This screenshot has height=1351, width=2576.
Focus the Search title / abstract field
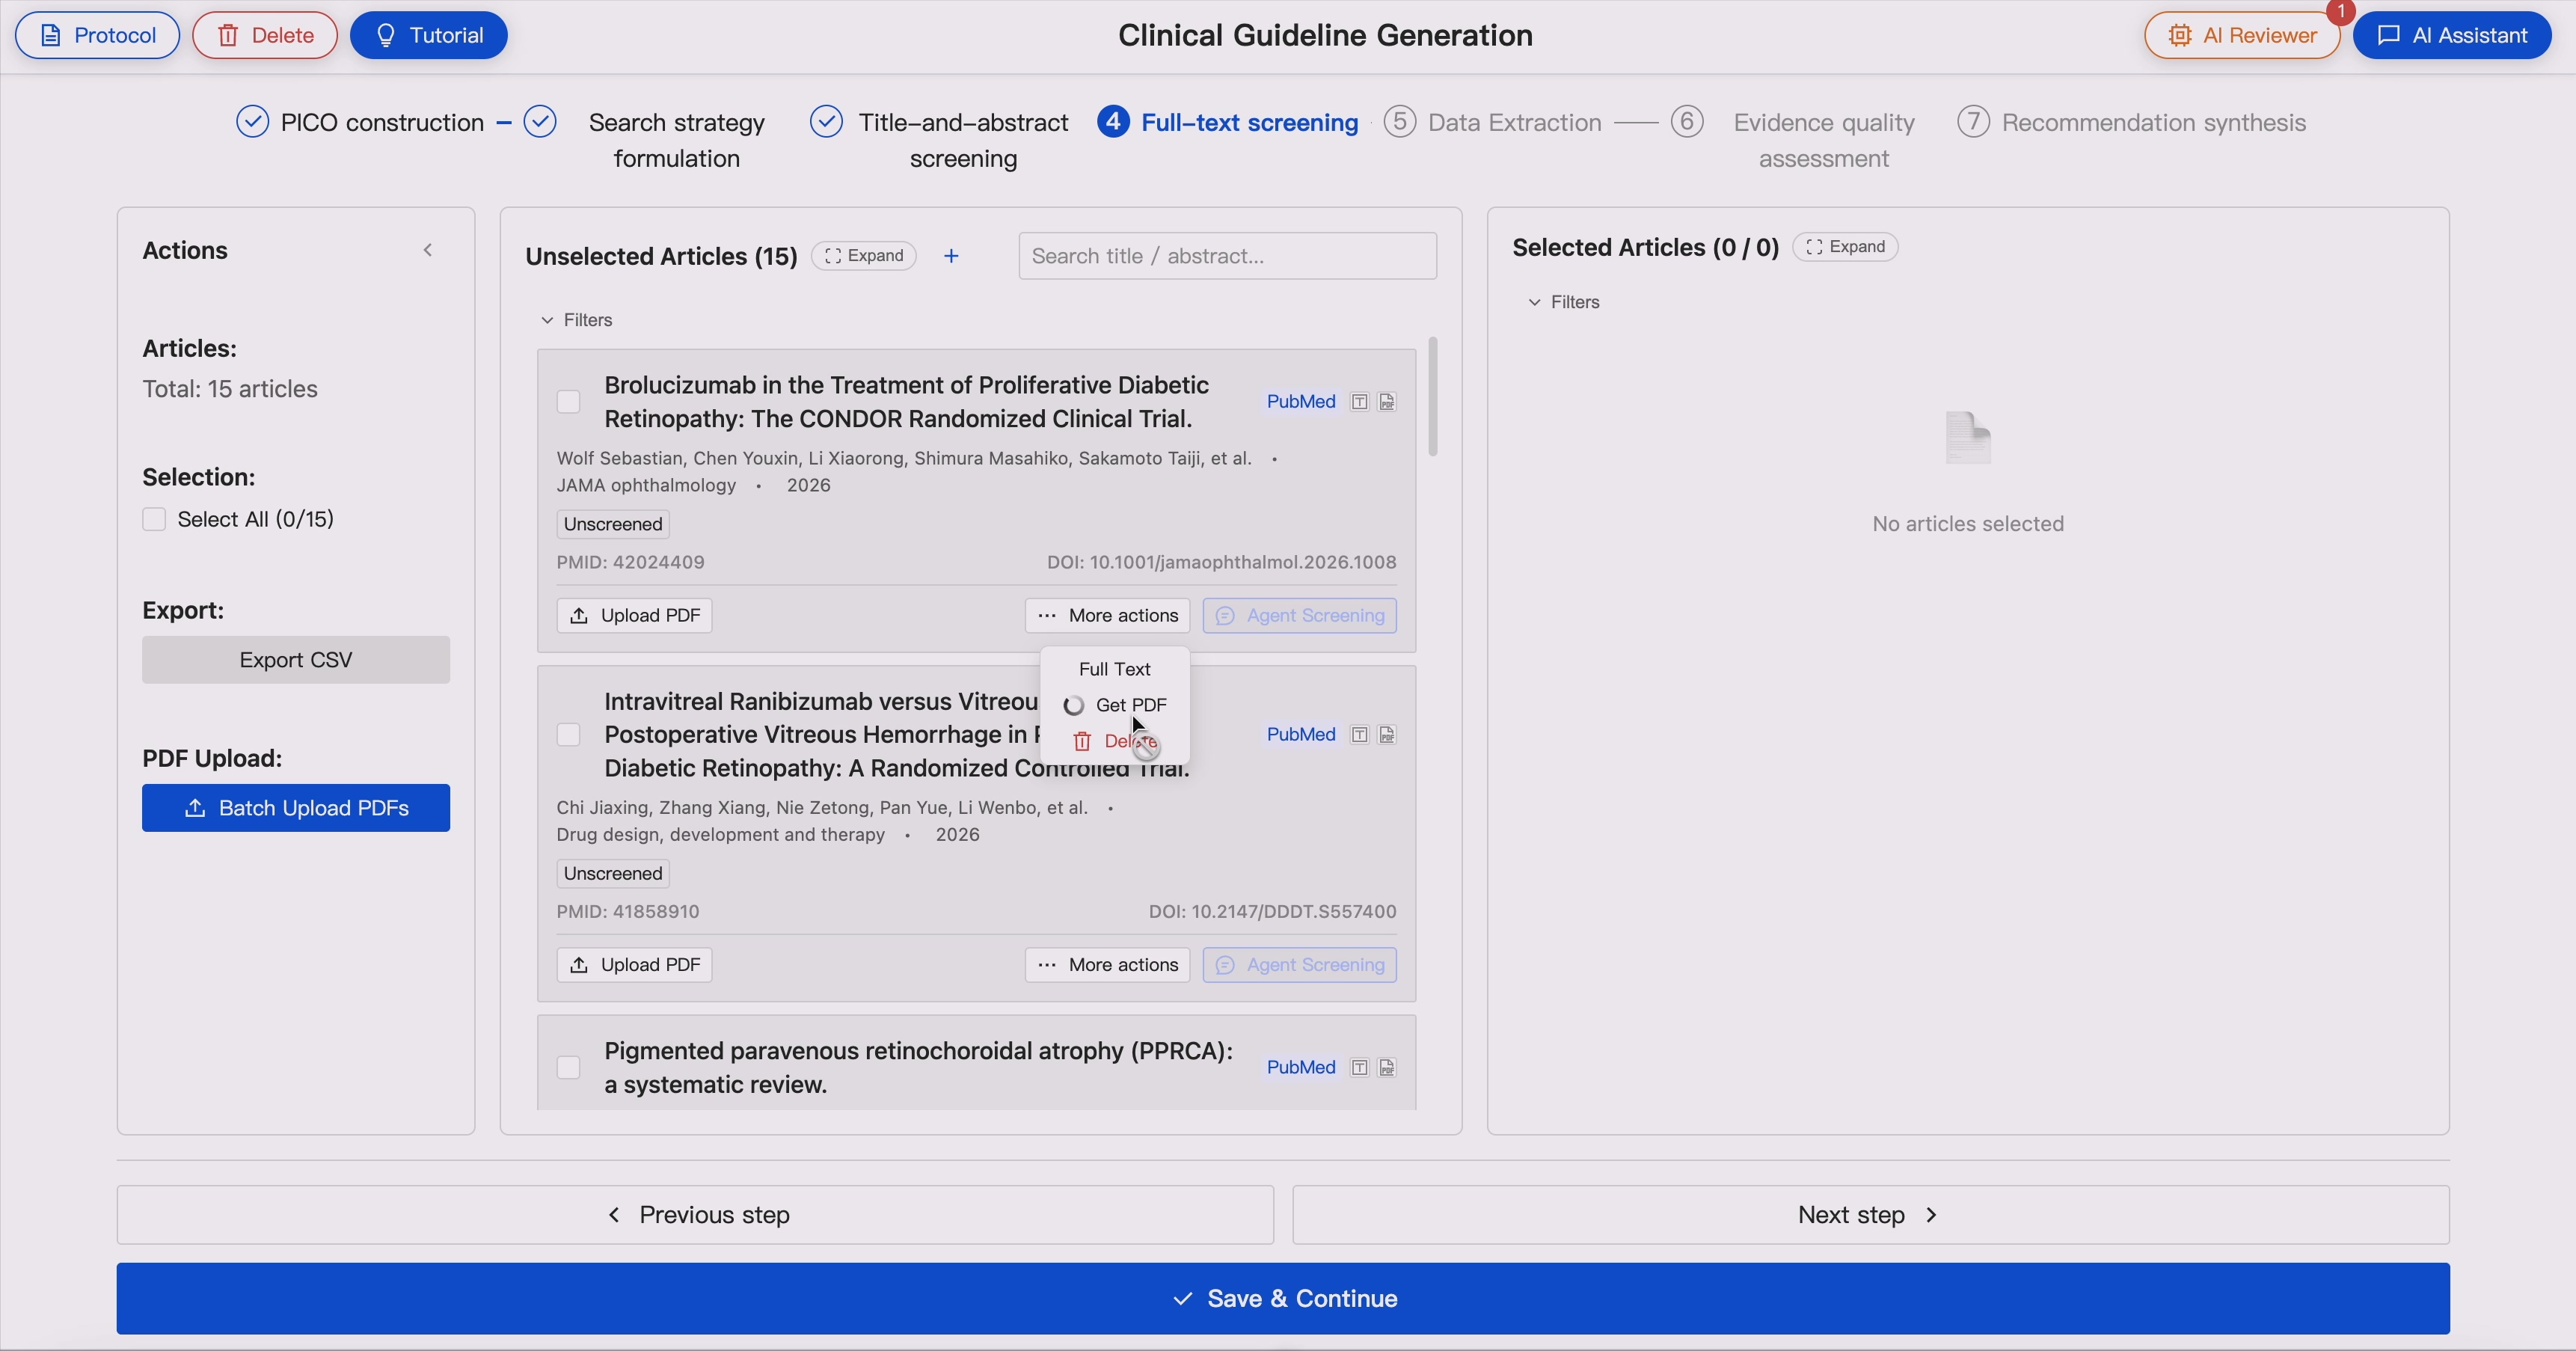click(1228, 256)
